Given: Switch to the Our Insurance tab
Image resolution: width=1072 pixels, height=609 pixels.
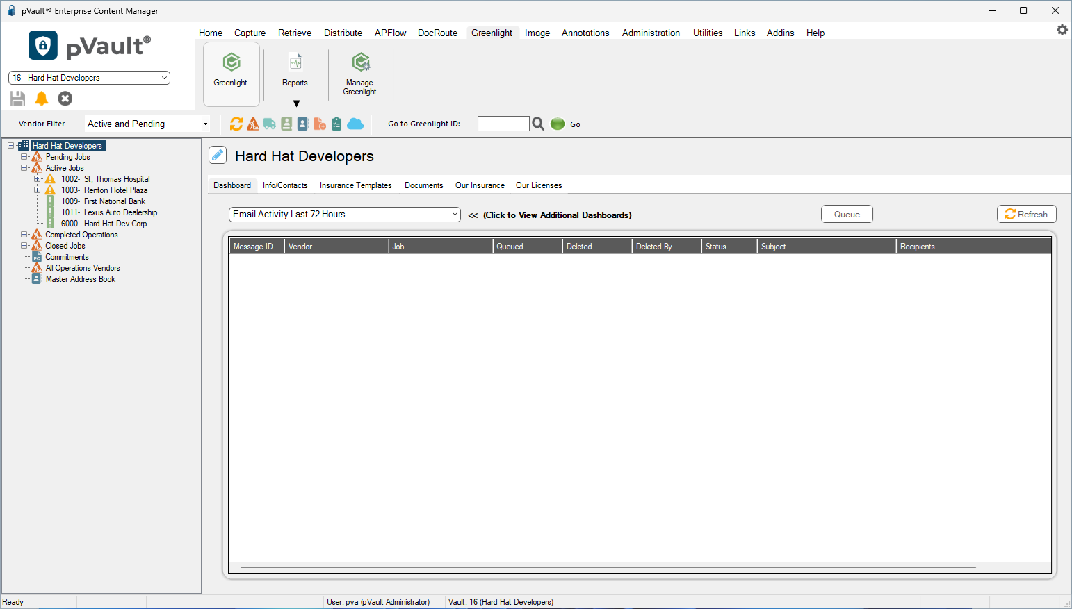Looking at the screenshot, I should (x=480, y=185).
